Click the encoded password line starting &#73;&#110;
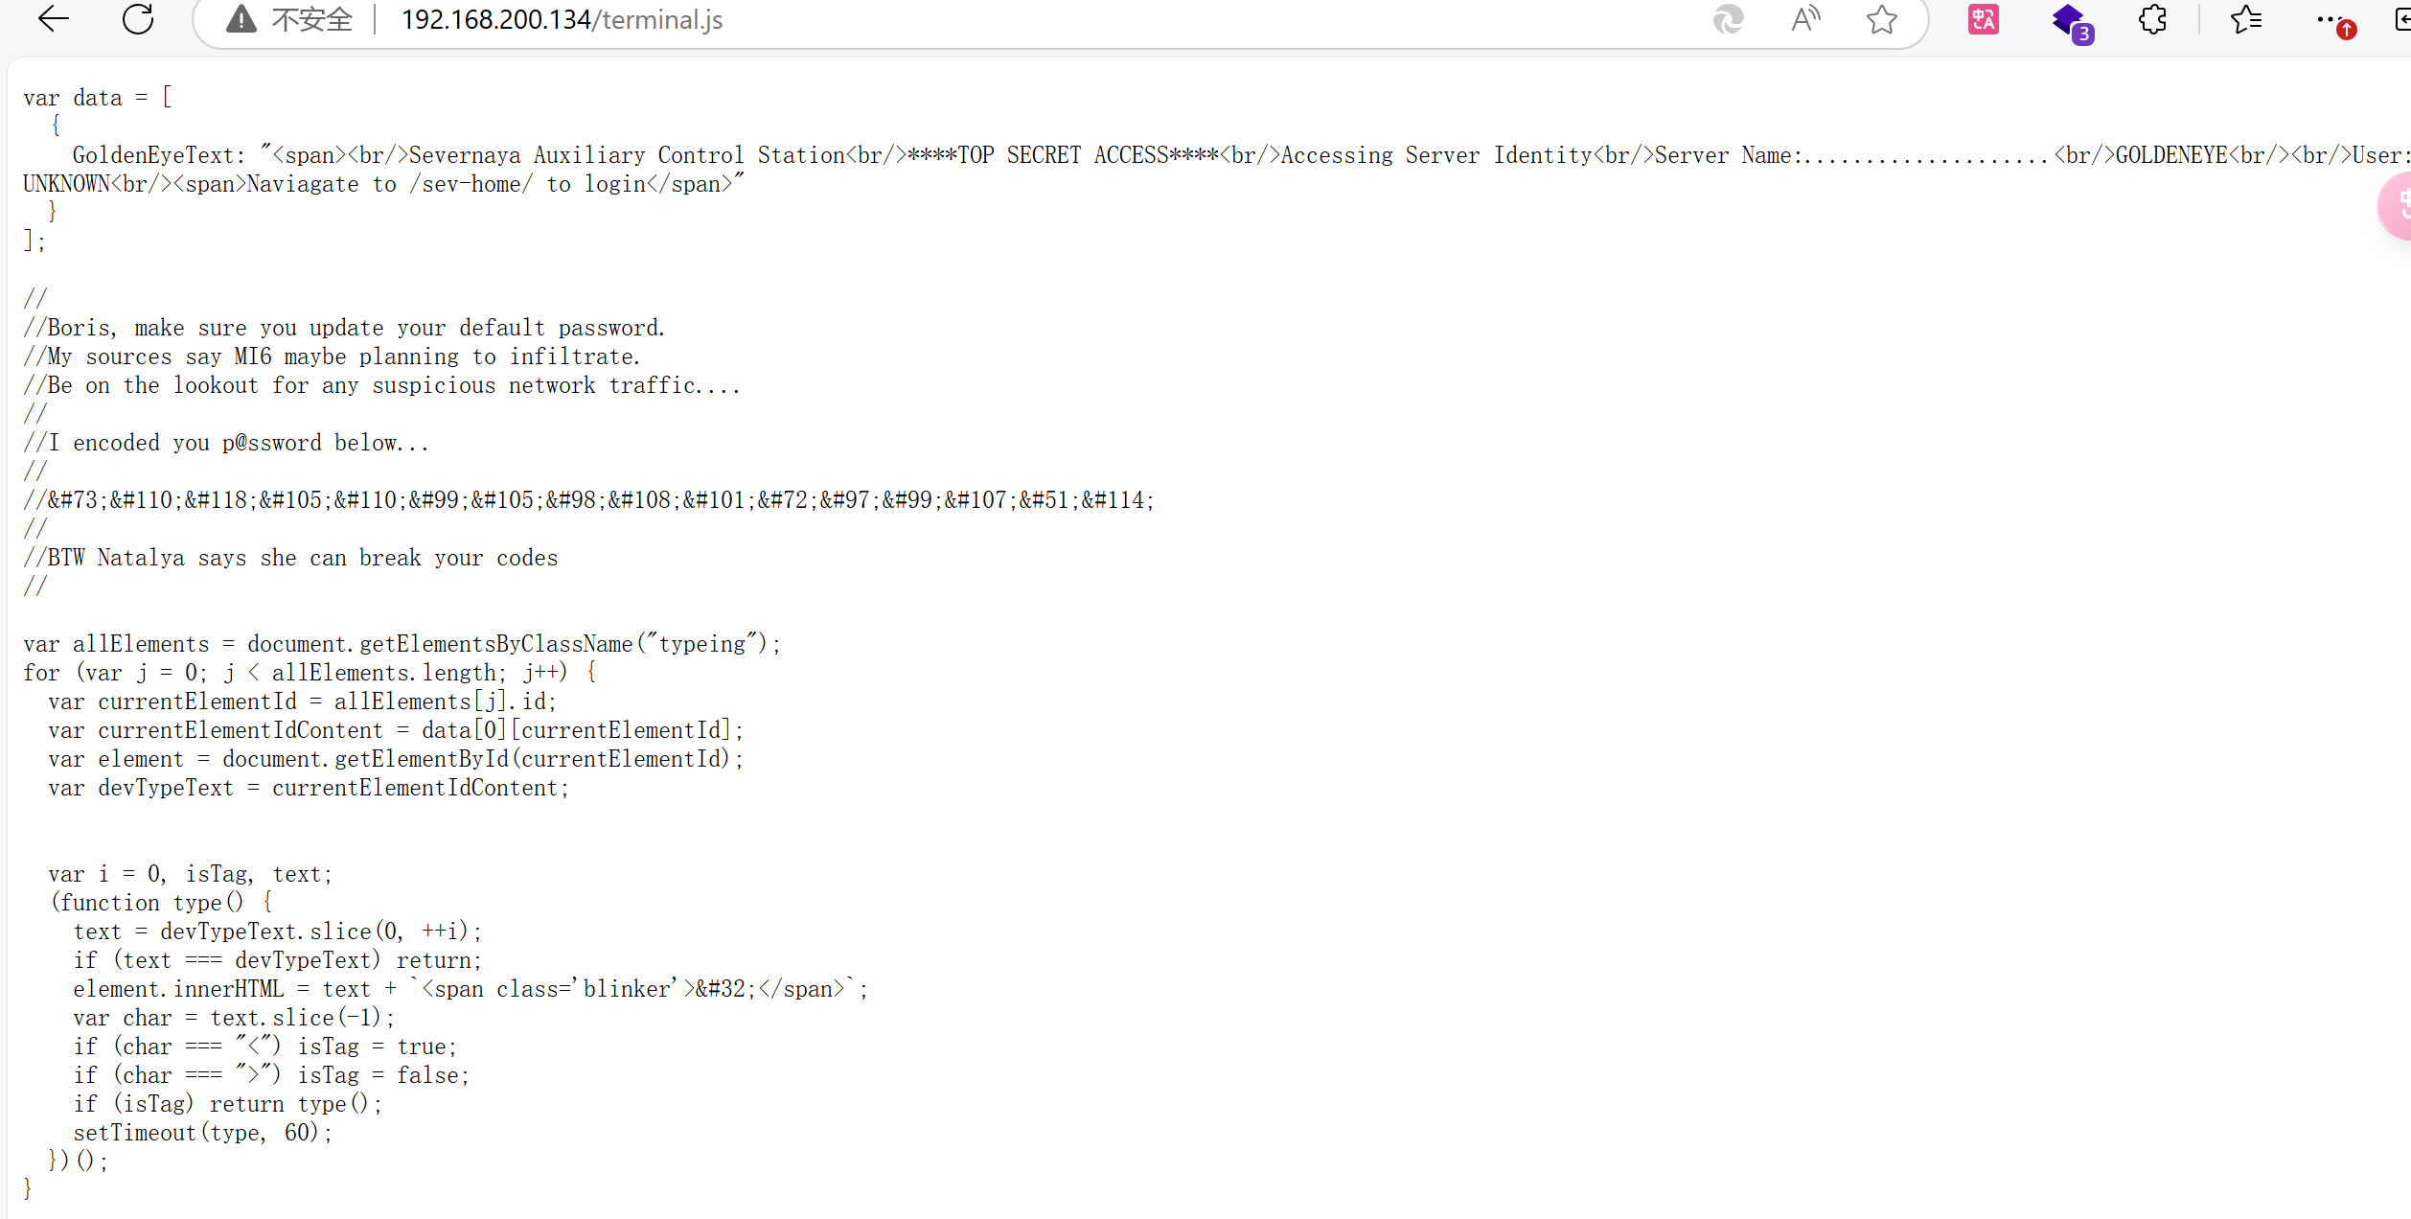 tap(600, 500)
